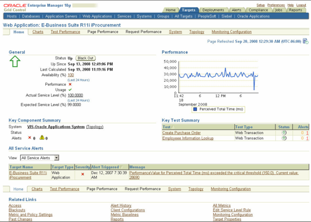311x222 pixels.
Task: Click the Preferences link
Action: point(276,5)
